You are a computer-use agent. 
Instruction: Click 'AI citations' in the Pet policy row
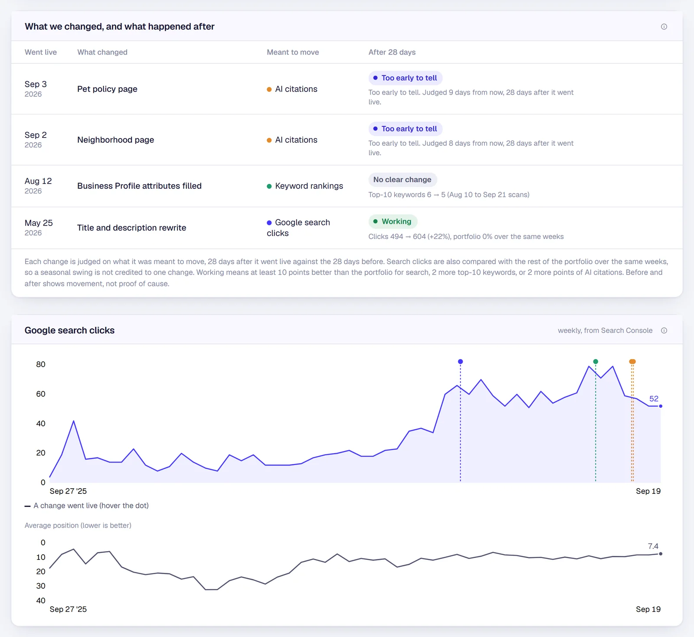[292, 89]
